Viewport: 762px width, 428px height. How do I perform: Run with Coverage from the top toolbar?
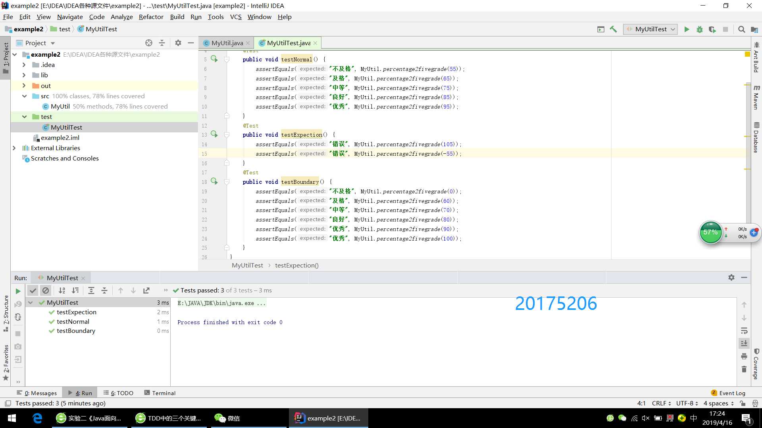[x=712, y=29]
